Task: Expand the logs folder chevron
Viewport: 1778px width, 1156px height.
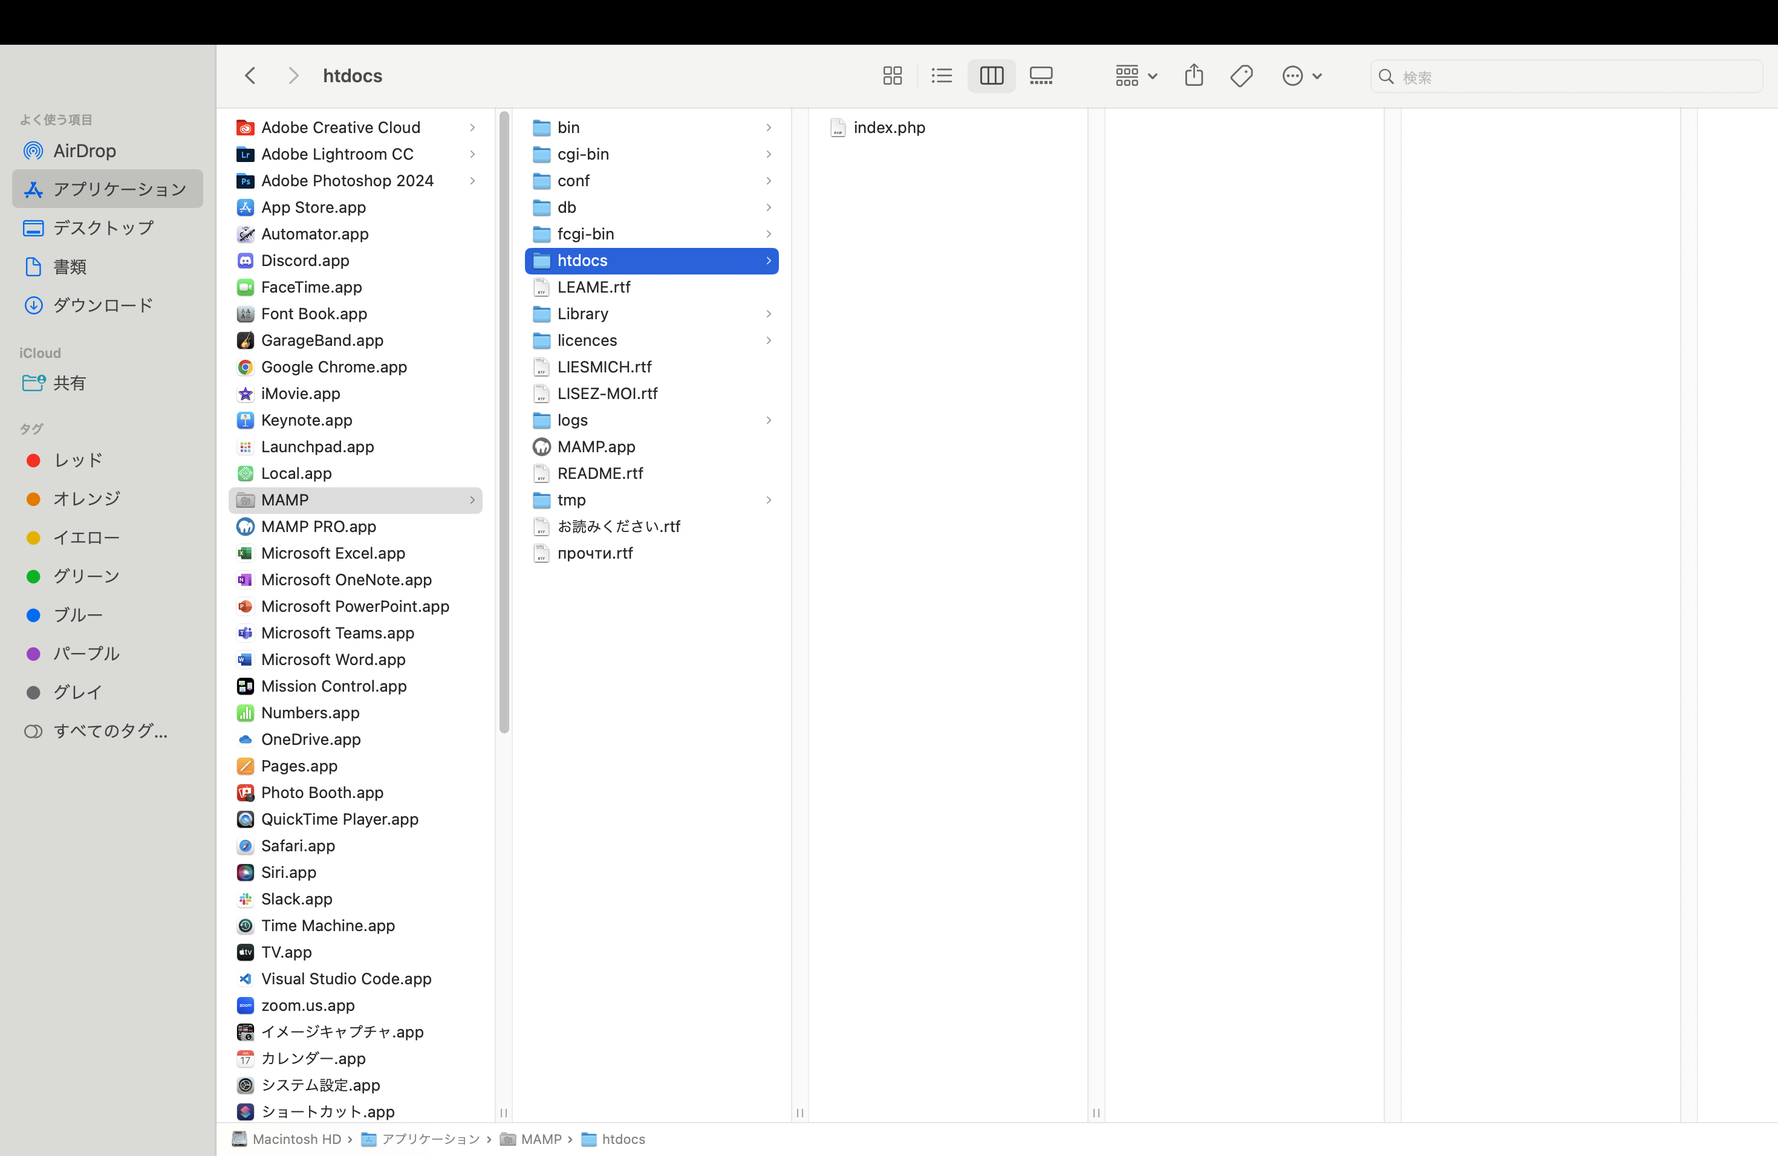Action: coord(768,420)
